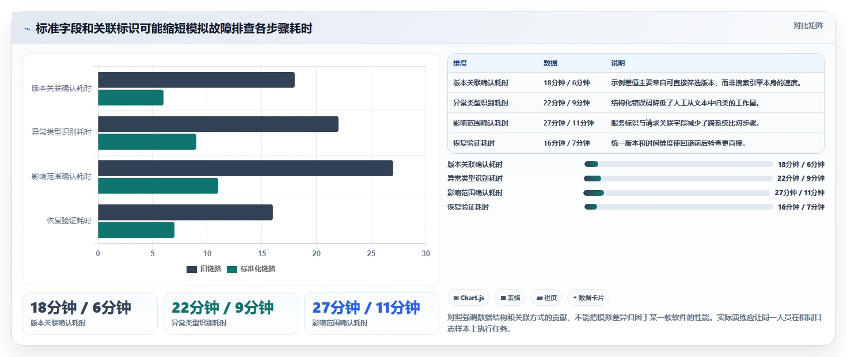Click the 说明 table column header
Viewport: 847px width, 357px height.
pos(618,63)
